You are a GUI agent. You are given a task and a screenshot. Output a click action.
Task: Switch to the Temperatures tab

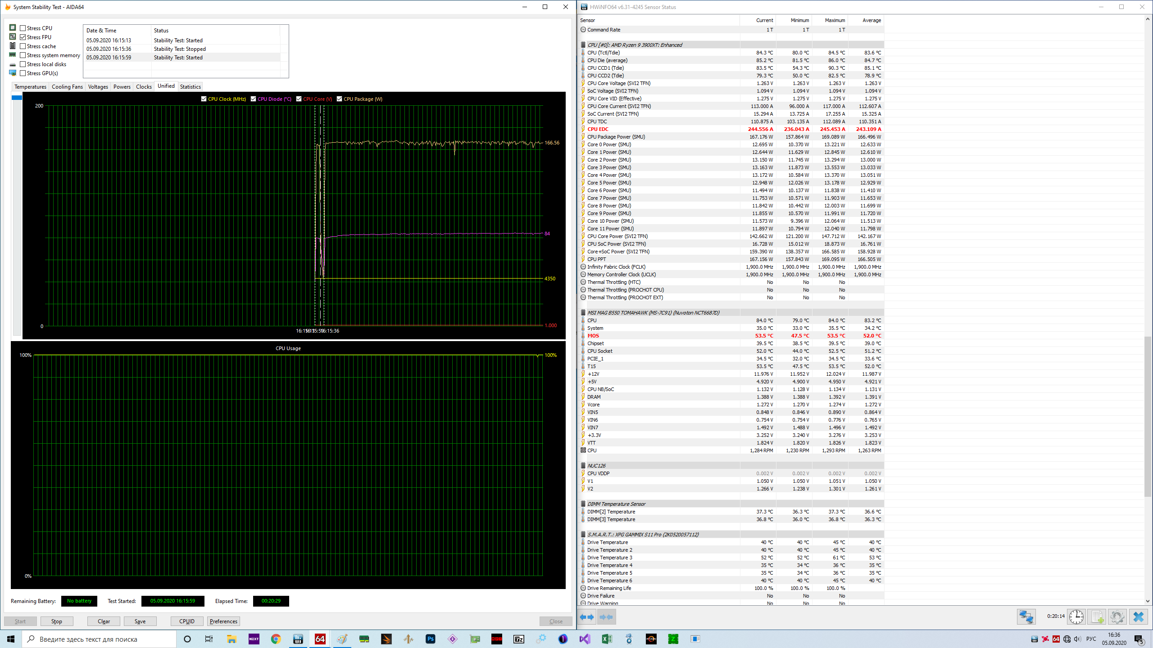click(30, 86)
